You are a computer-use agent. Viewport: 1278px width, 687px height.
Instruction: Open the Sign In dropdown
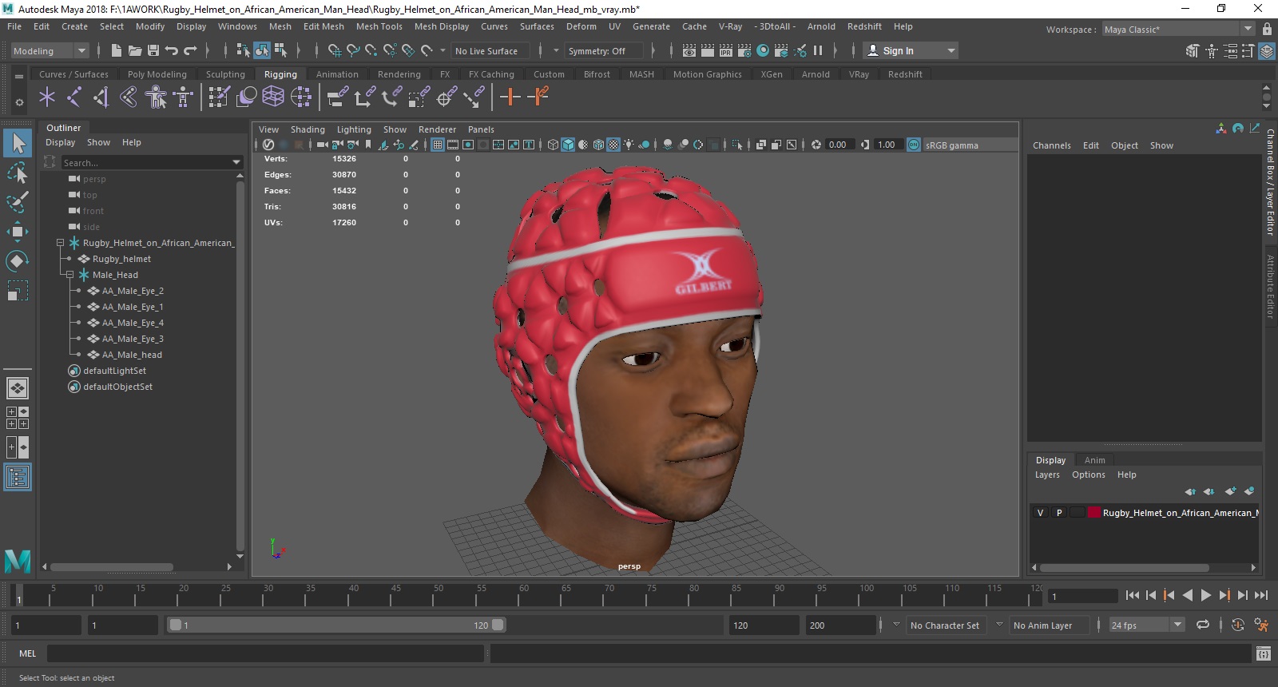click(x=911, y=50)
